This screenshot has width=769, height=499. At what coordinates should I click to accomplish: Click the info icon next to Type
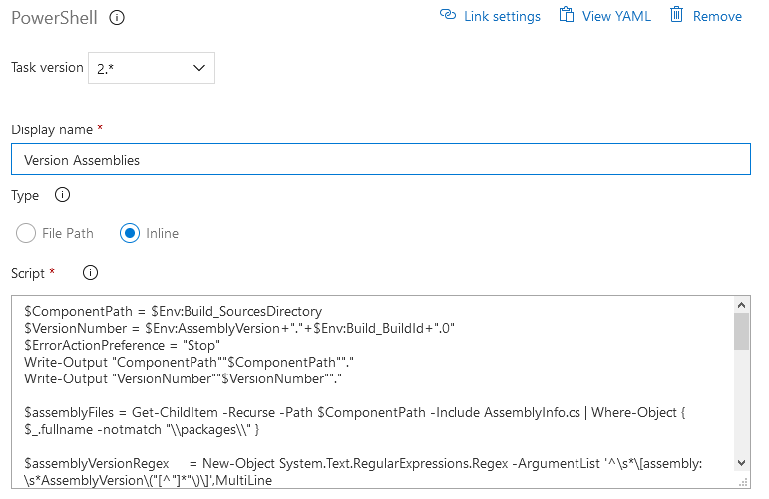62,195
